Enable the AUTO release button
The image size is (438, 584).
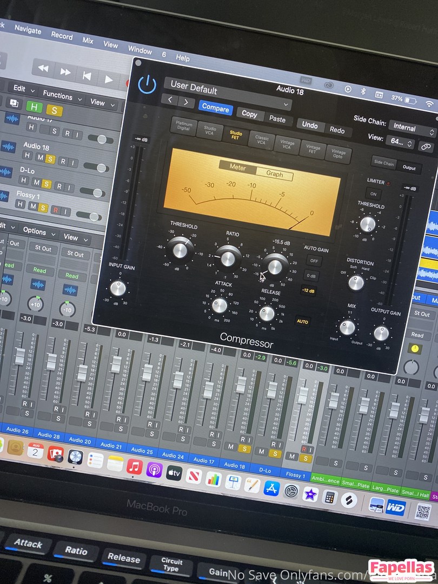pyautogui.click(x=302, y=322)
